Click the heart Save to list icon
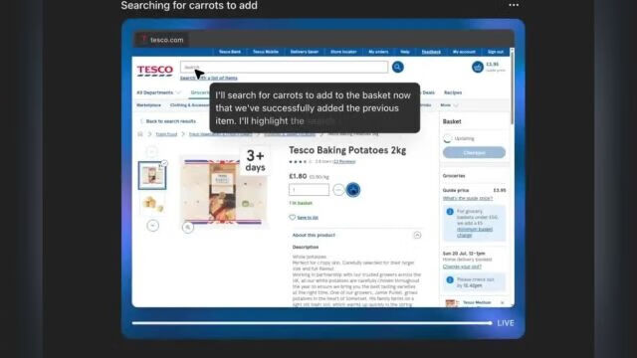637x358 pixels. tap(292, 218)
